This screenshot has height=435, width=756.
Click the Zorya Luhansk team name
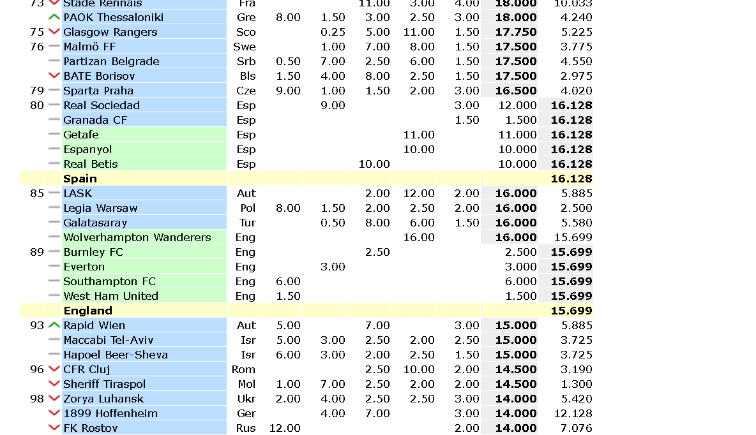click(103, 399)
